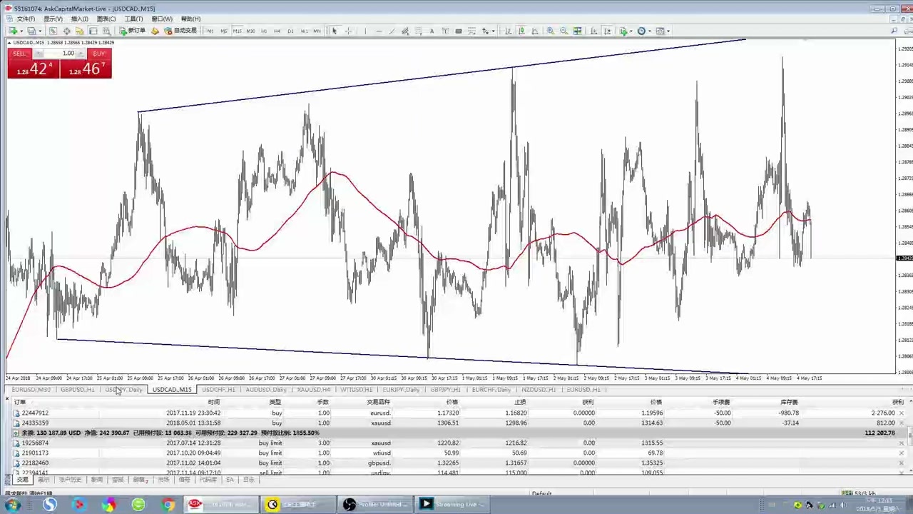Toggle the chart auto scroll icon
Viewport: 913px width, 514px height.
(x=593, y=31)
